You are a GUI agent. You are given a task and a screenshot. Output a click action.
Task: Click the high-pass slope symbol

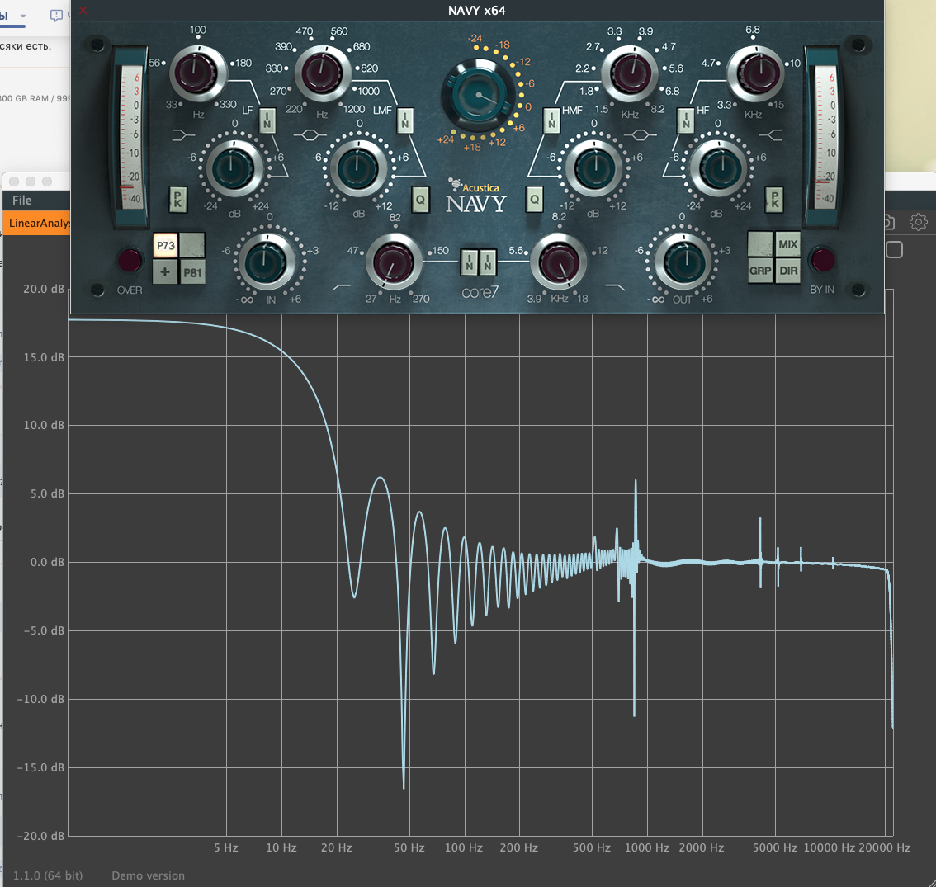click(342, 288)
